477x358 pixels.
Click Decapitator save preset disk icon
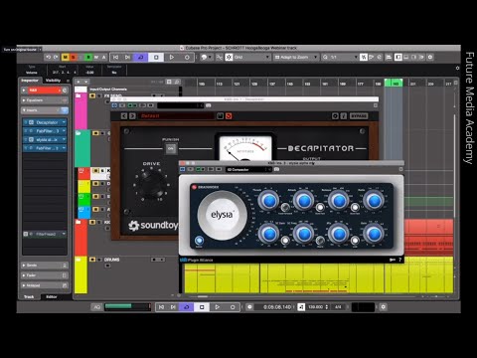[220, 116]
